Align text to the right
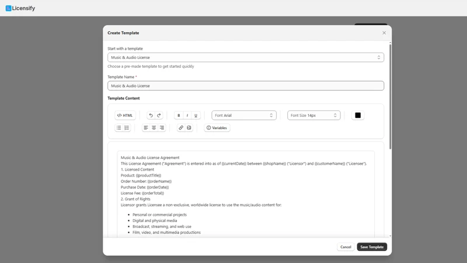The width and height of the screenshot is (467, 263). [x=162, y=127]
